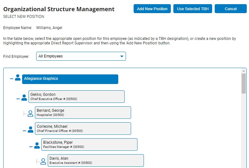The width and height of the screenshot is (249, 168).
Task: Click the person icon next to Gekko, Gordon
Action: (24, 97)
